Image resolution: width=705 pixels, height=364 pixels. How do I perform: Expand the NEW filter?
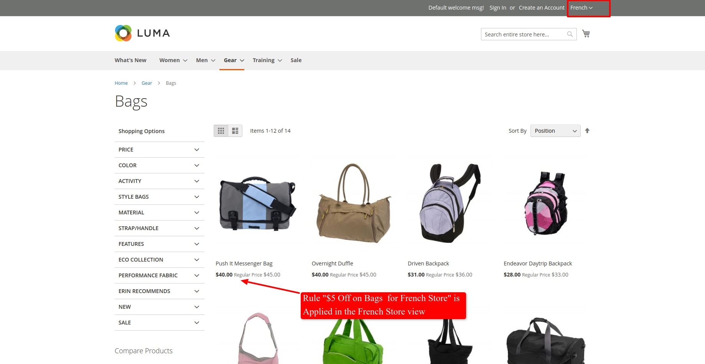pos(160,307)
